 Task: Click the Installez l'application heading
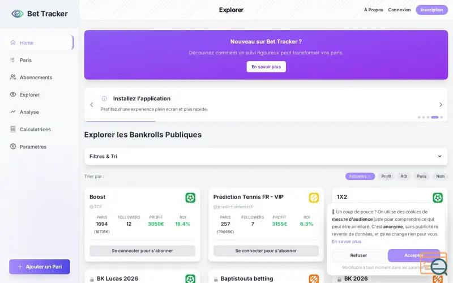pos(142,98)
